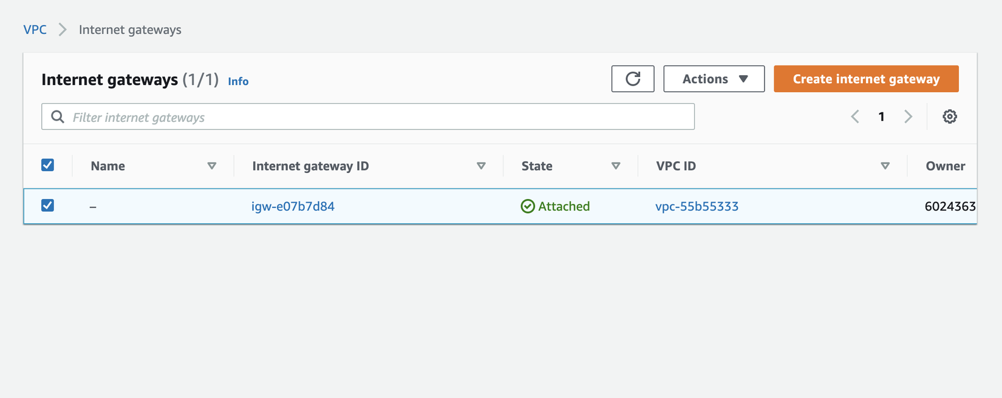Open the igw-e07b7d84 gateway link
Image resolution: width=1002 pixels, height=398 pixels.
click(x=293, y=206)
